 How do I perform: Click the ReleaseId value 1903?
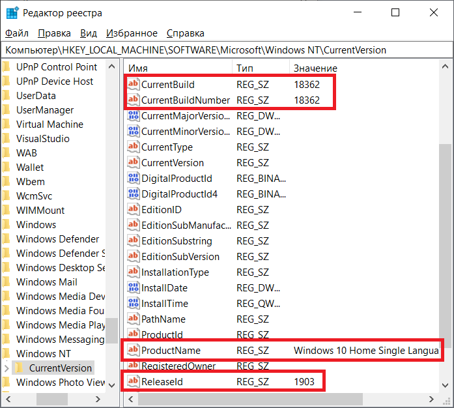pos(304,382)
